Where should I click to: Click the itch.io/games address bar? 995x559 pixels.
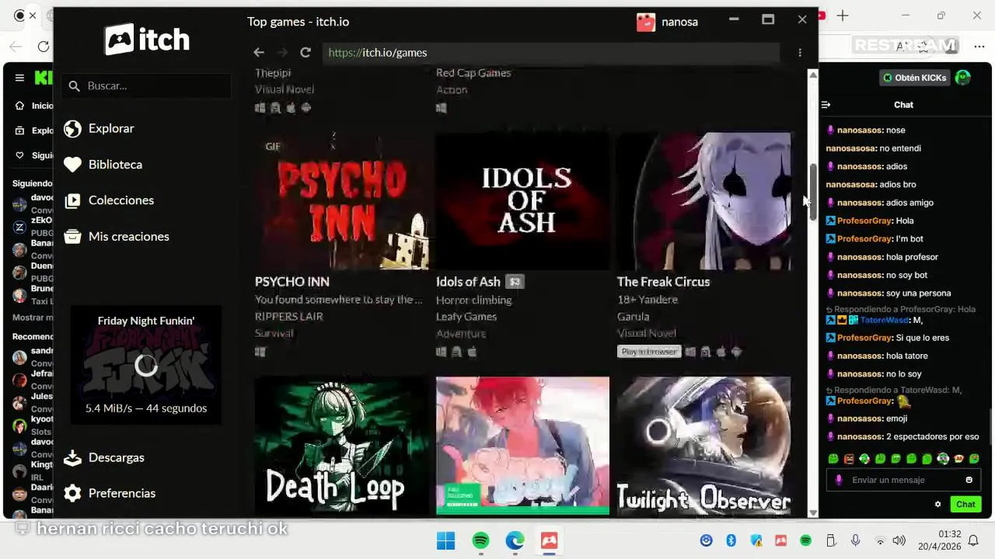[x=550, y=53]
